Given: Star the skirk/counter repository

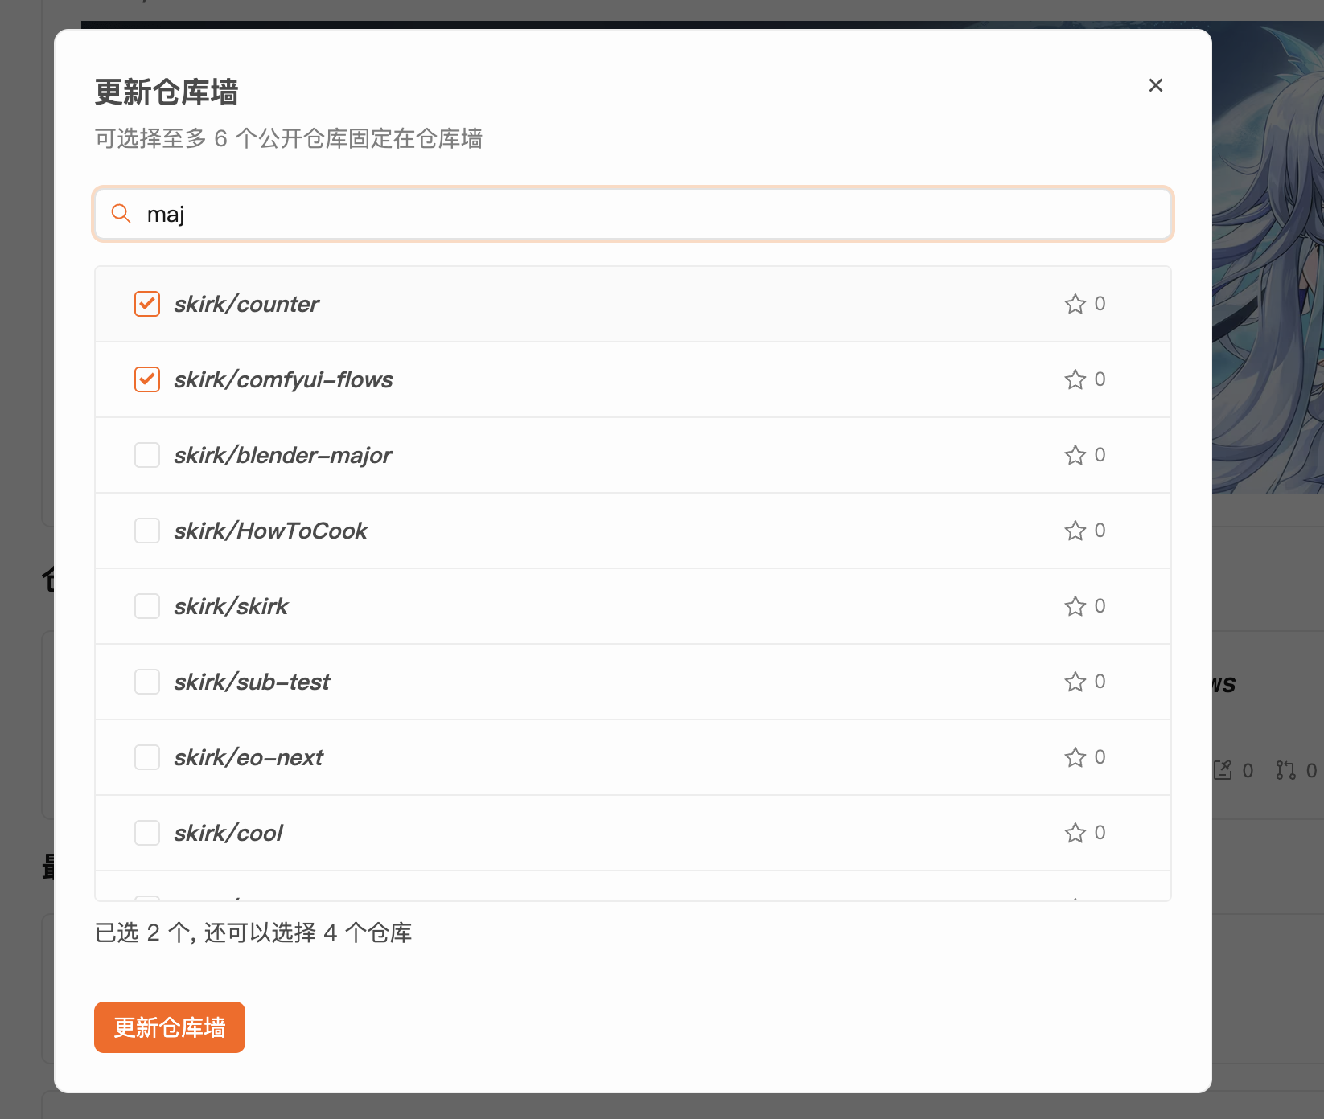Looking at the screenshot, I should pyautogui.click(x=1075, y=304).
